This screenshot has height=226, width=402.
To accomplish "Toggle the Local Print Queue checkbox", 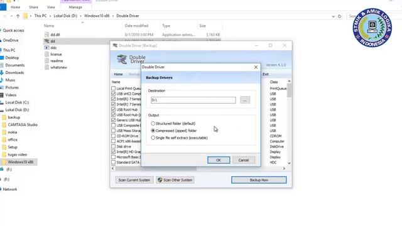I will point(113,89).
